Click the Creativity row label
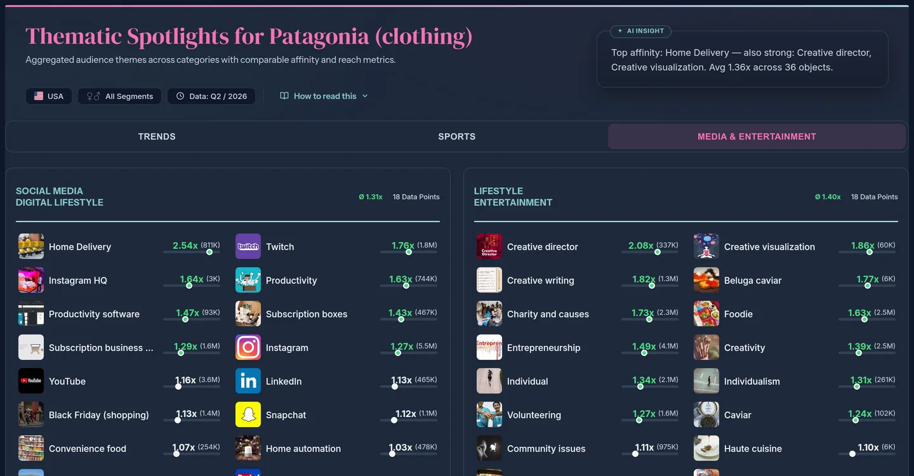 [745, 348]
